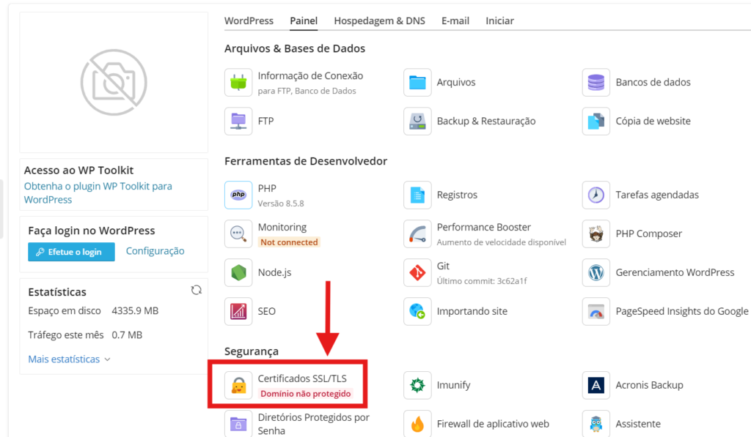Open the PHP settings icon
Screen dimensions: 751x437
coord(238,195)
